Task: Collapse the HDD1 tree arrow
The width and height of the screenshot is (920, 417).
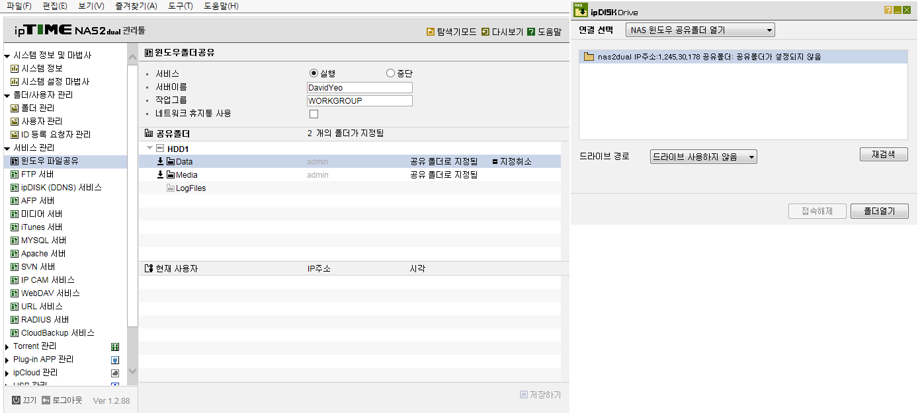Action: point(149,148)
